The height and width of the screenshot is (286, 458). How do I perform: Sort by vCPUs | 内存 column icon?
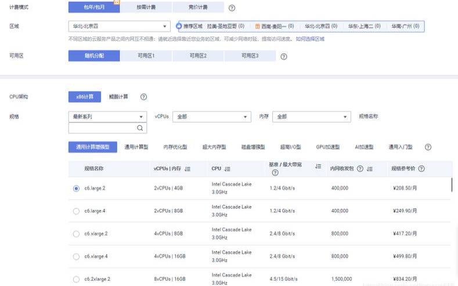click(187, 169)
